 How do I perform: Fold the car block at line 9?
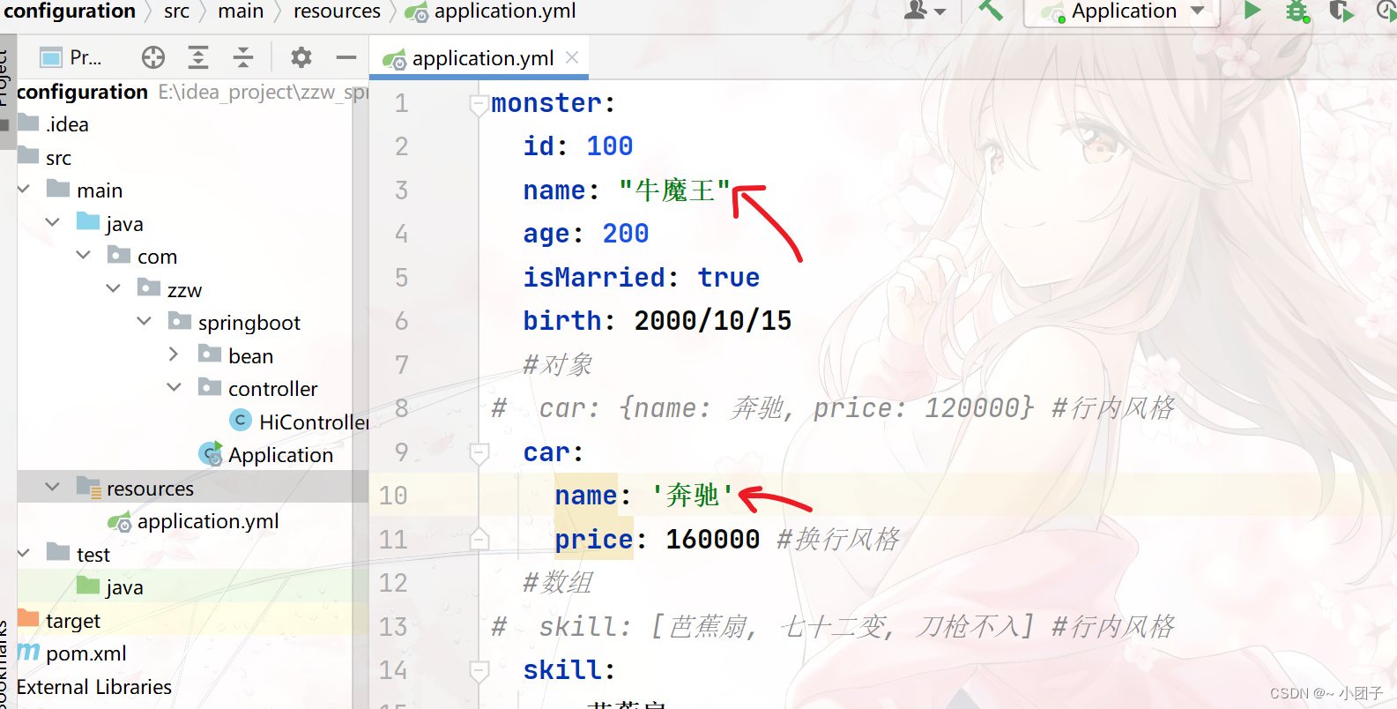point(479,453)
